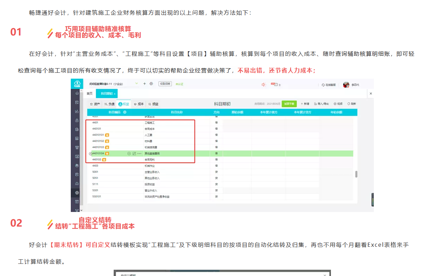
Task: Open the money bag icon in the sidebar
Action: click(x=77, y=120)
